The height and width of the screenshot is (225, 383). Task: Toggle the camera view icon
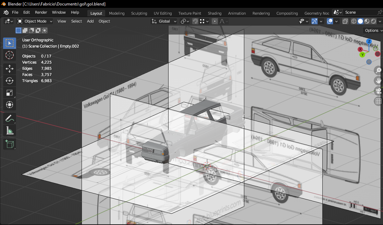378,91
